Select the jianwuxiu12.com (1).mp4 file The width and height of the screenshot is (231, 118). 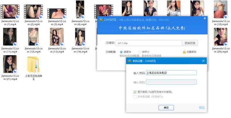click(10, 11)
